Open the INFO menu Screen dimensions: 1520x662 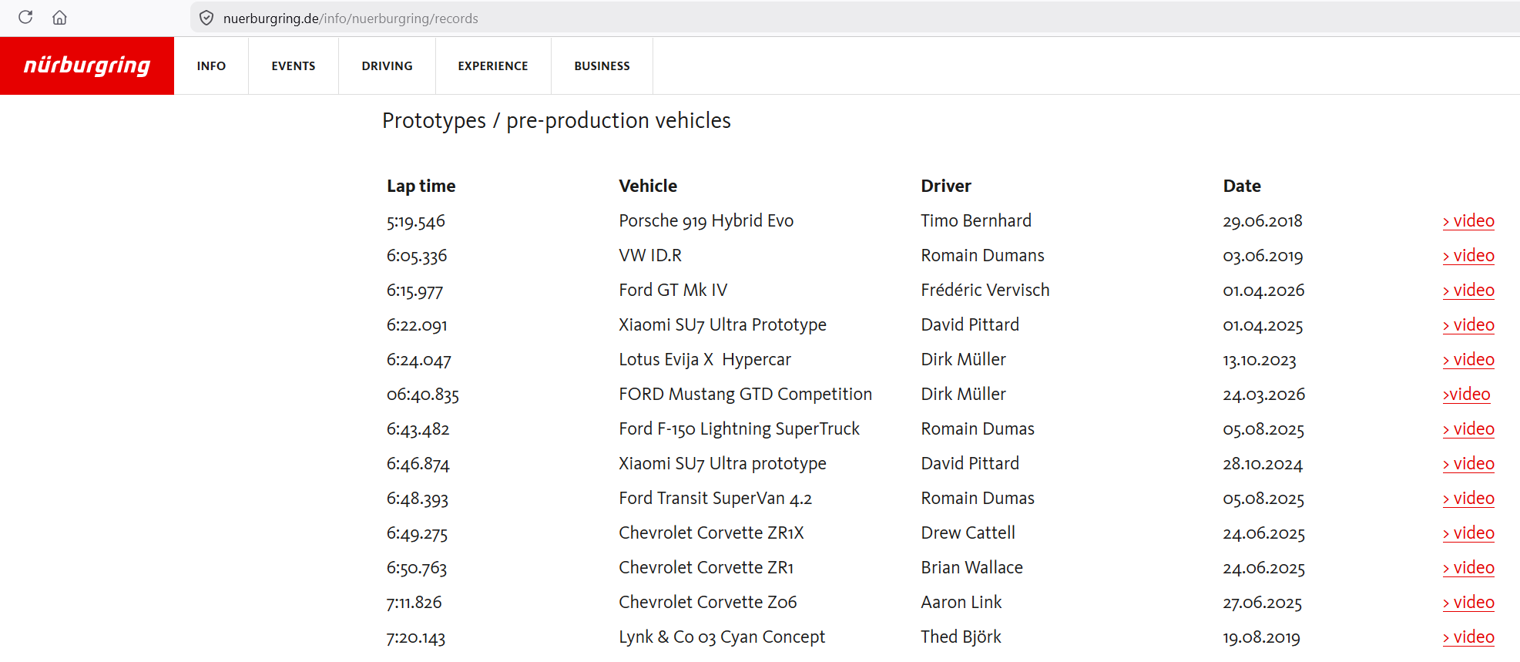point(211,66)
